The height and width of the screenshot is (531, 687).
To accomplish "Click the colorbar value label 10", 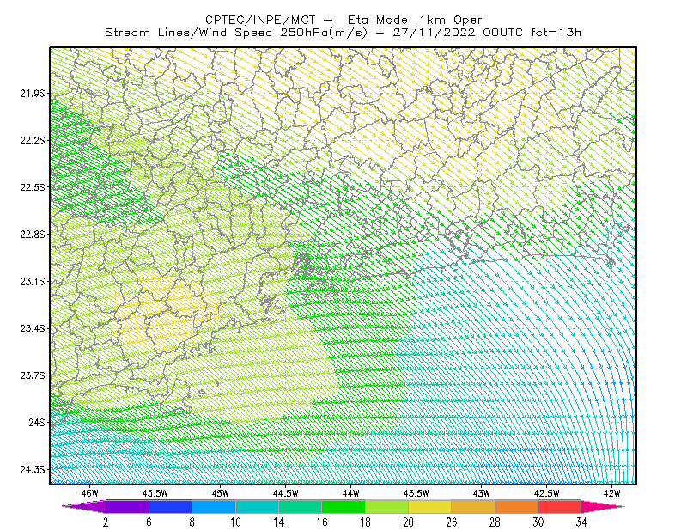I will pos(235,522).
